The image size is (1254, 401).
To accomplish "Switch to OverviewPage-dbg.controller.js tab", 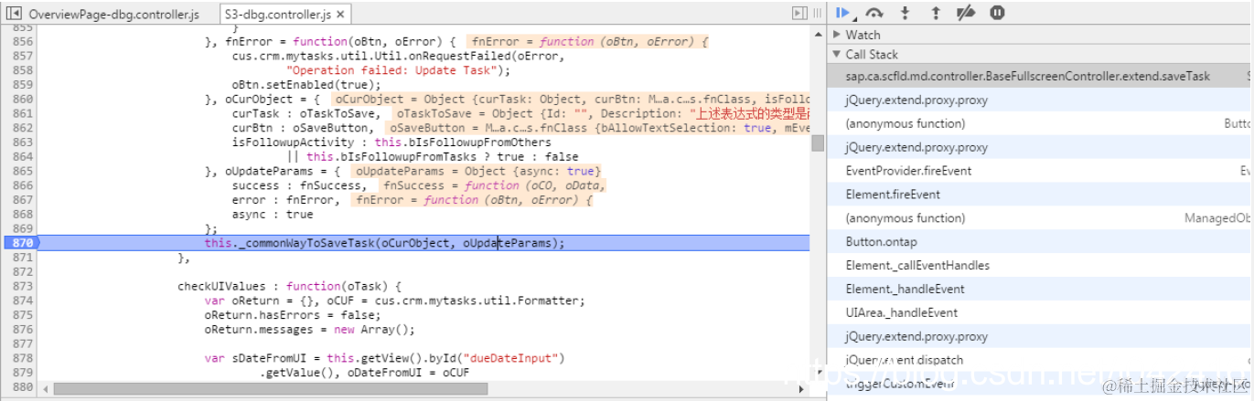I will pyautogui.click(x=114, y=15).
